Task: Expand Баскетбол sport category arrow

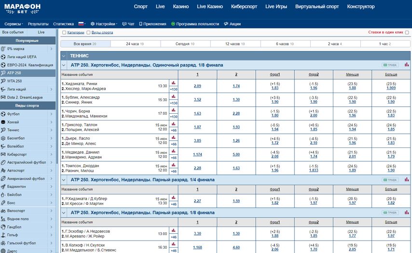Action: [52, 138]
